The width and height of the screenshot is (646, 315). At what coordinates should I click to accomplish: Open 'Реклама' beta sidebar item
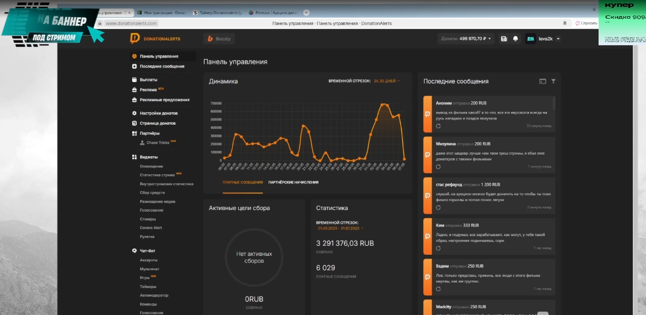click(x=149, y=90)
